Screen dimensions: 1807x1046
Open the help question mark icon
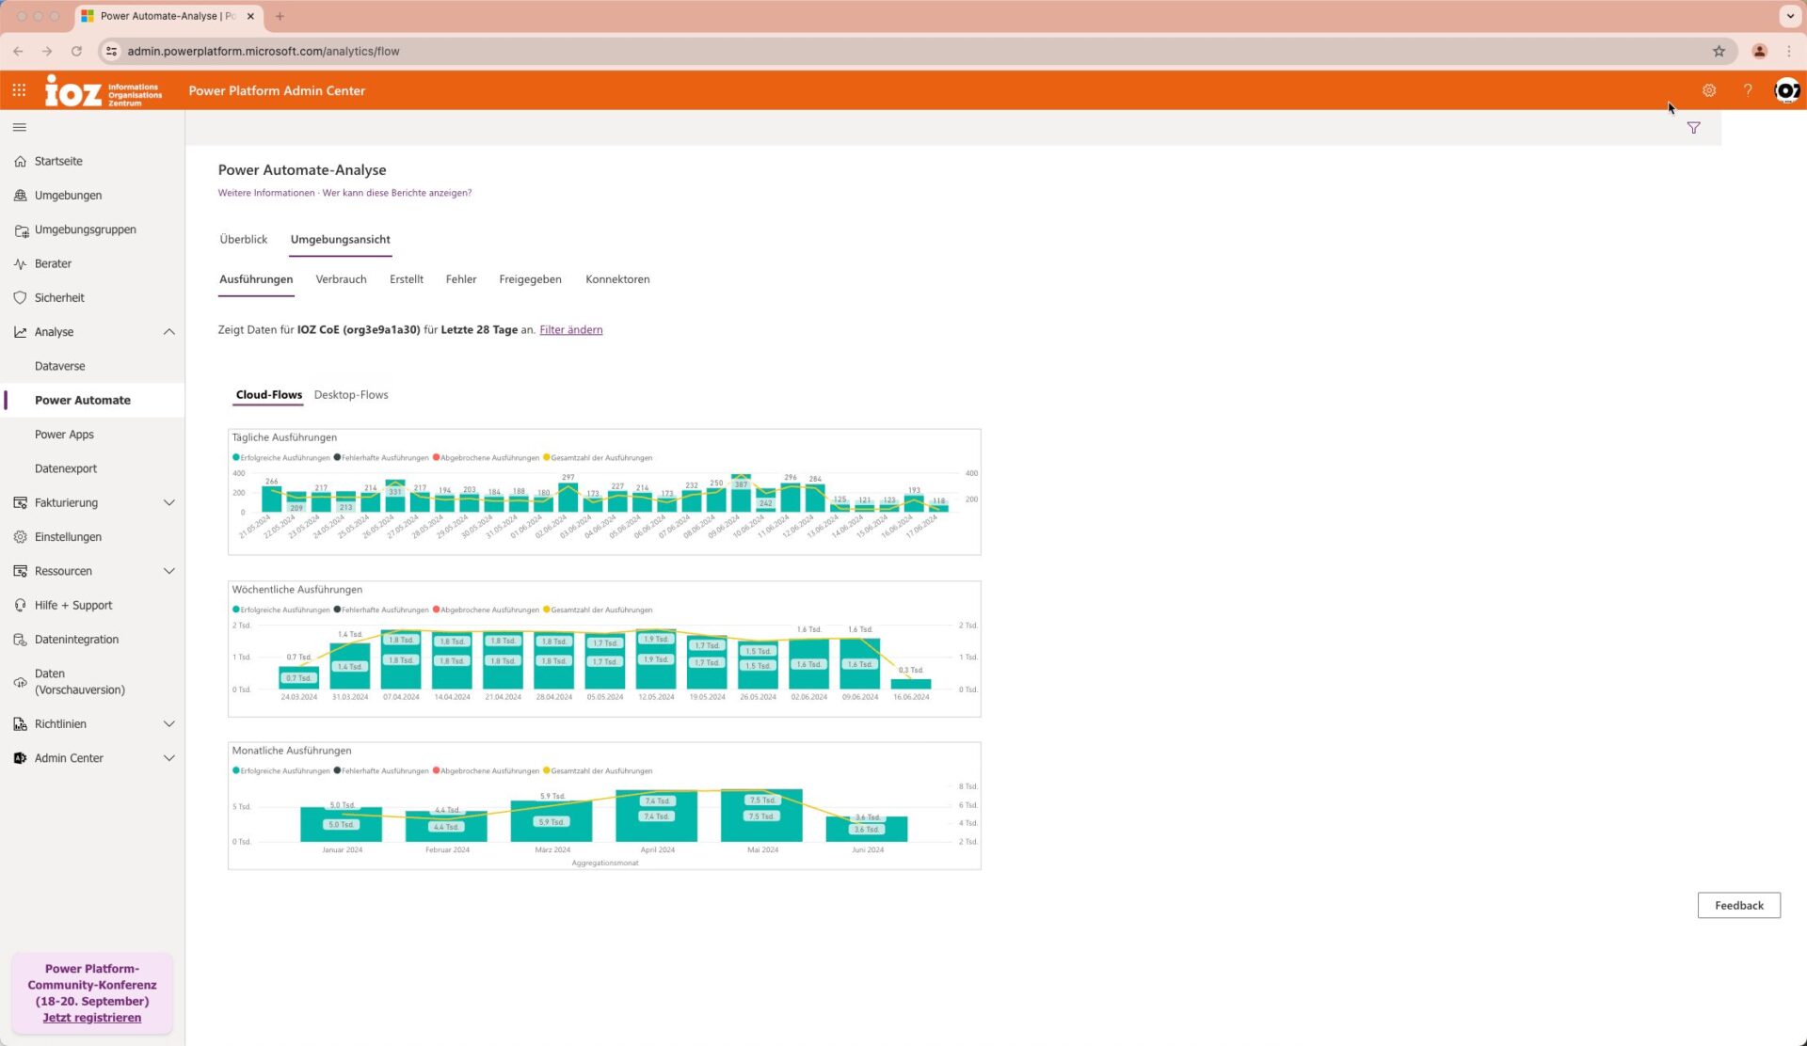(x=1748, y=90)
